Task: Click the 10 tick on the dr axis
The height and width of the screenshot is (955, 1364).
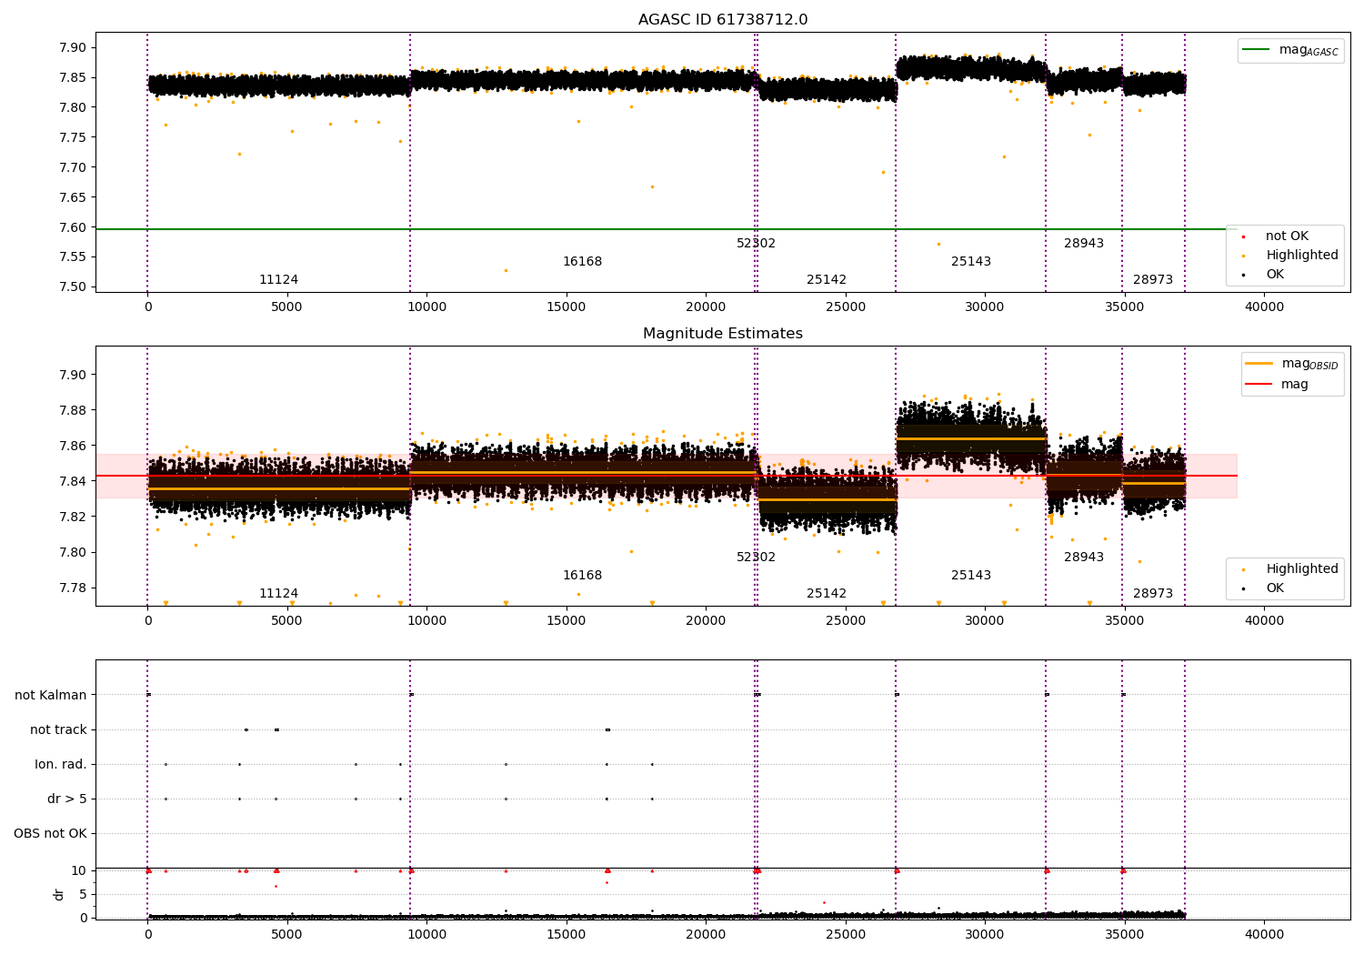Action: pos(79,870)
